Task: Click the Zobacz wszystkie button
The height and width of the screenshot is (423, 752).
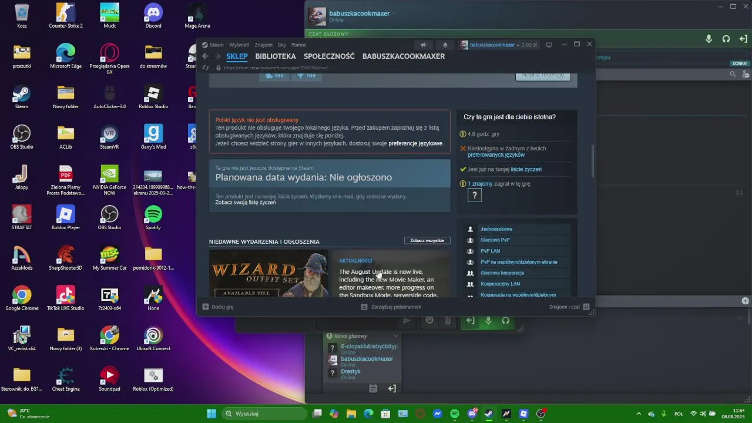Action: (x=427, y=240)
